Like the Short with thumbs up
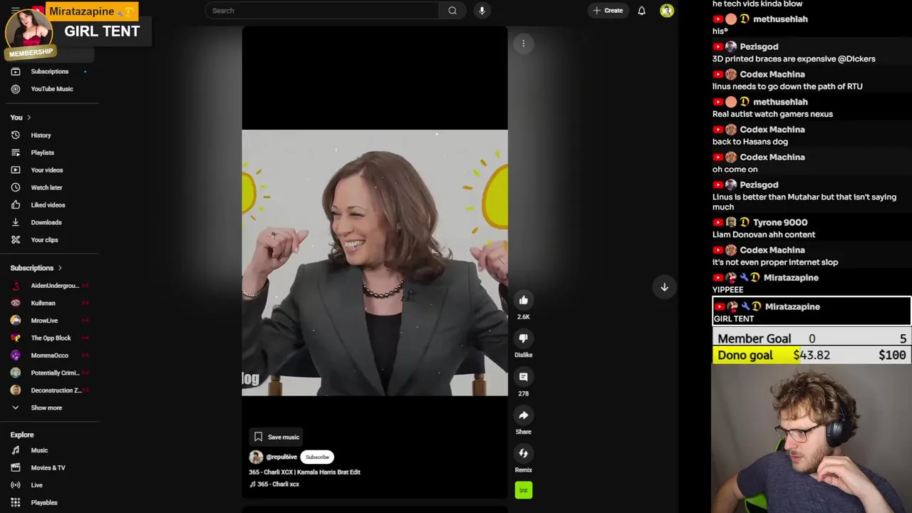Viewport: 912px width, 513px height. (x=523, y=300)
